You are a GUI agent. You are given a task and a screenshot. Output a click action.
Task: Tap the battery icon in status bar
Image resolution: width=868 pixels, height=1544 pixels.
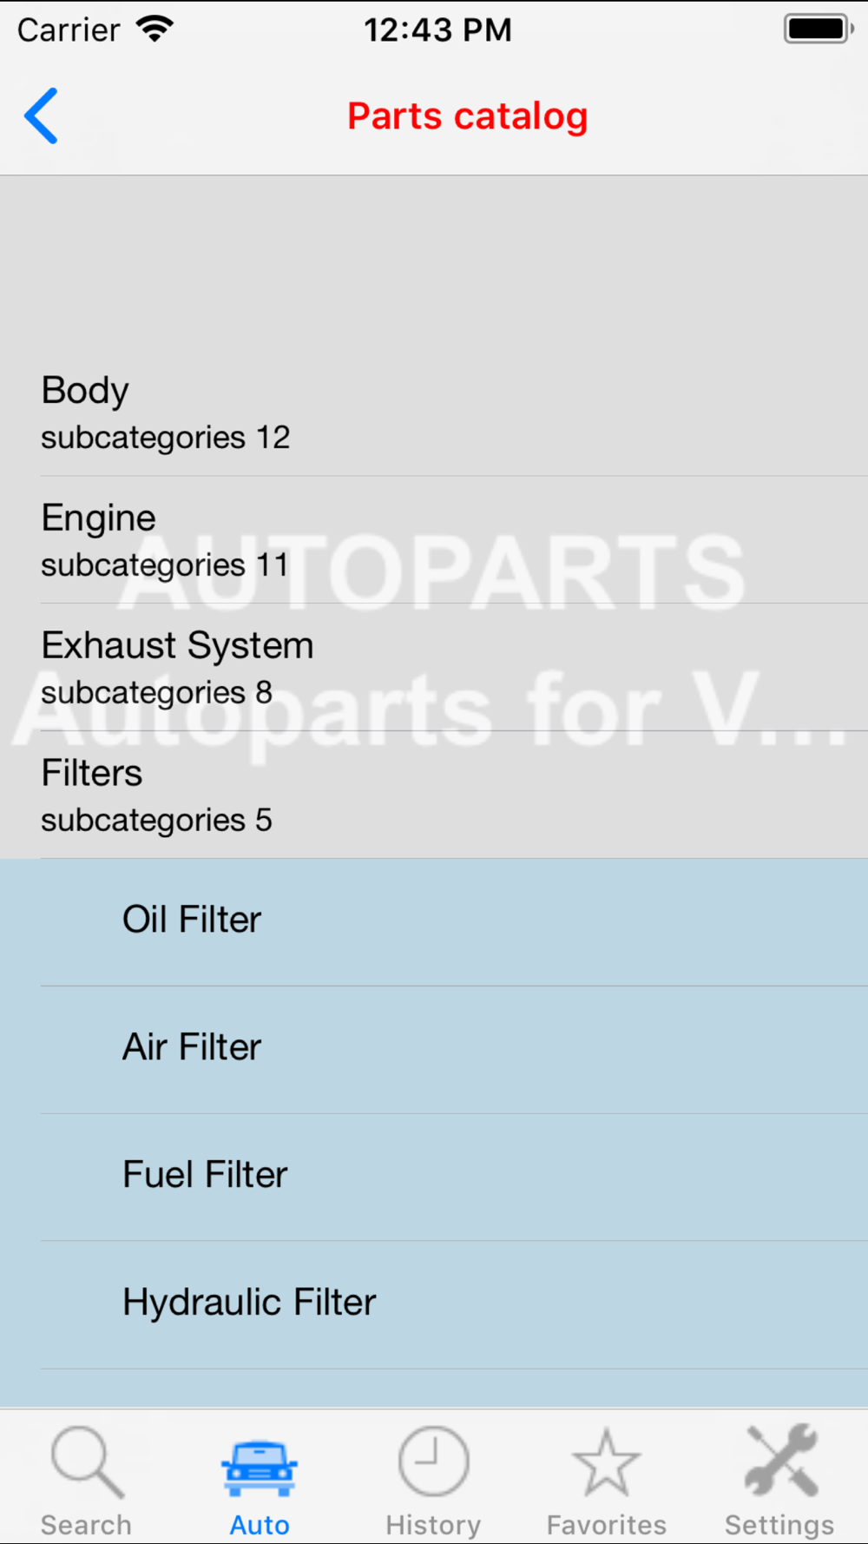pos(819,29)
